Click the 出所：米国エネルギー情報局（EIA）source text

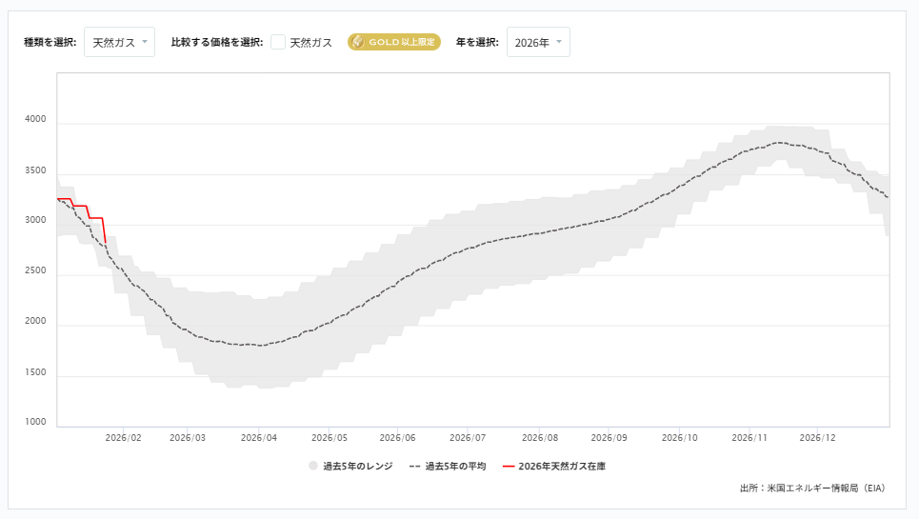tap(814, 488)
